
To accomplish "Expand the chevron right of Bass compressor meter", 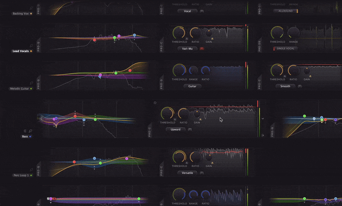I will [x=263, y=118].
